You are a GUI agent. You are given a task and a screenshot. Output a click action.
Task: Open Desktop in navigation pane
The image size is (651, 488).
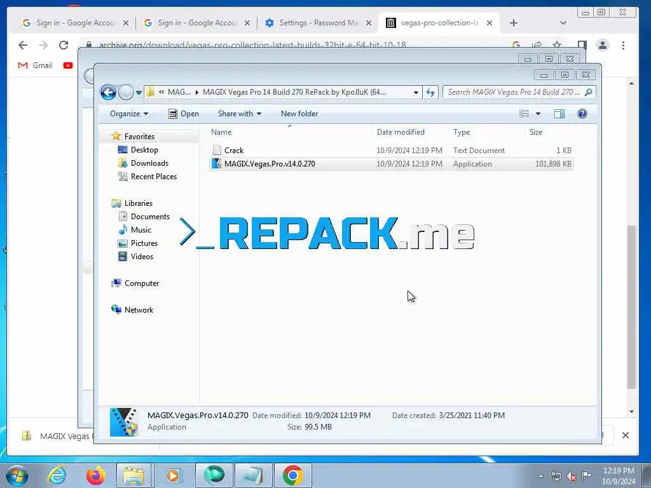pos(144,150)
